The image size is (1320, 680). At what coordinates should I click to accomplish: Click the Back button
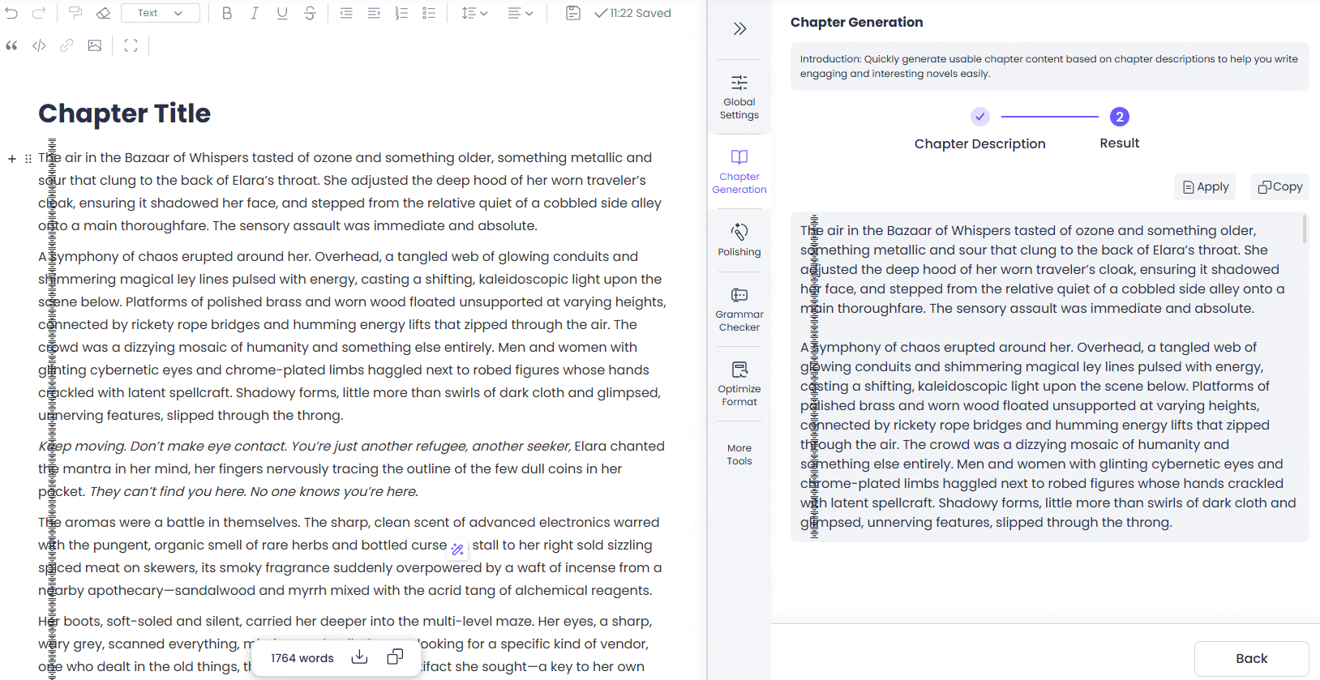1251,658
